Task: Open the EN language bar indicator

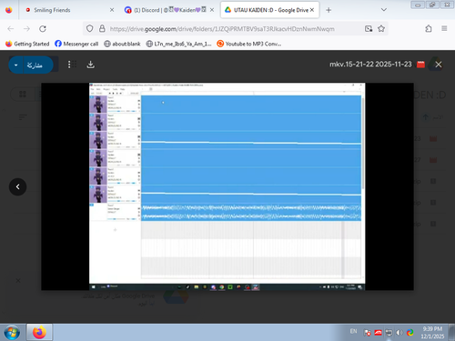Action: click(353, 331)
